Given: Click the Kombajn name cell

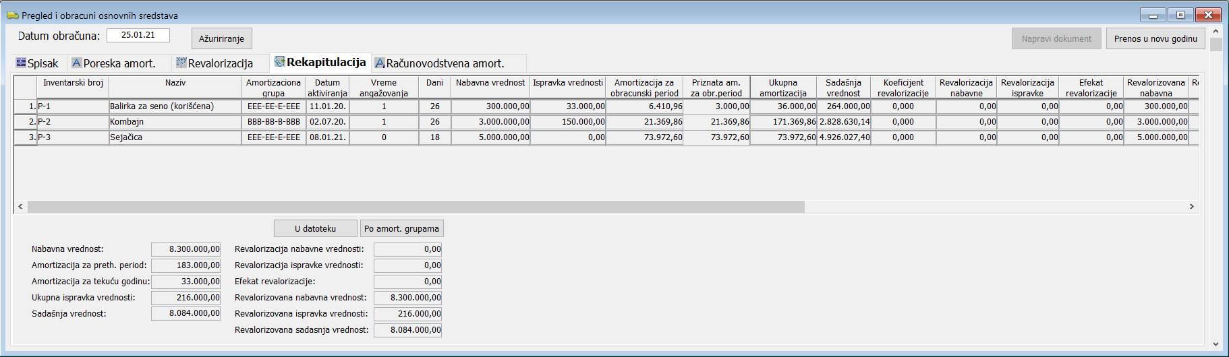Looking at the screenshot, I should pos(175,122).
